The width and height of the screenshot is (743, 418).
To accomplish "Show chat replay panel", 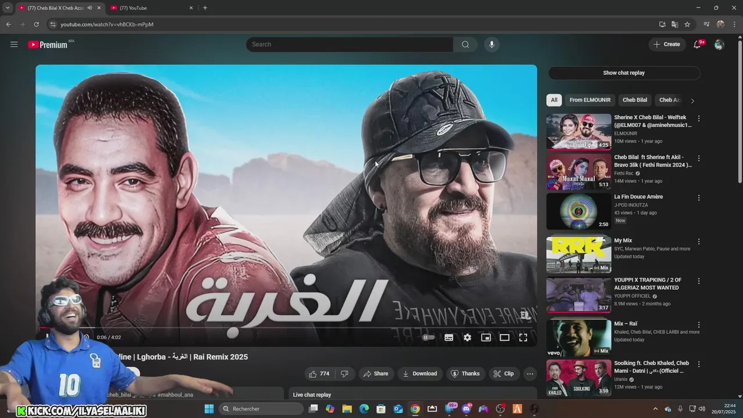I will (624, 73).
